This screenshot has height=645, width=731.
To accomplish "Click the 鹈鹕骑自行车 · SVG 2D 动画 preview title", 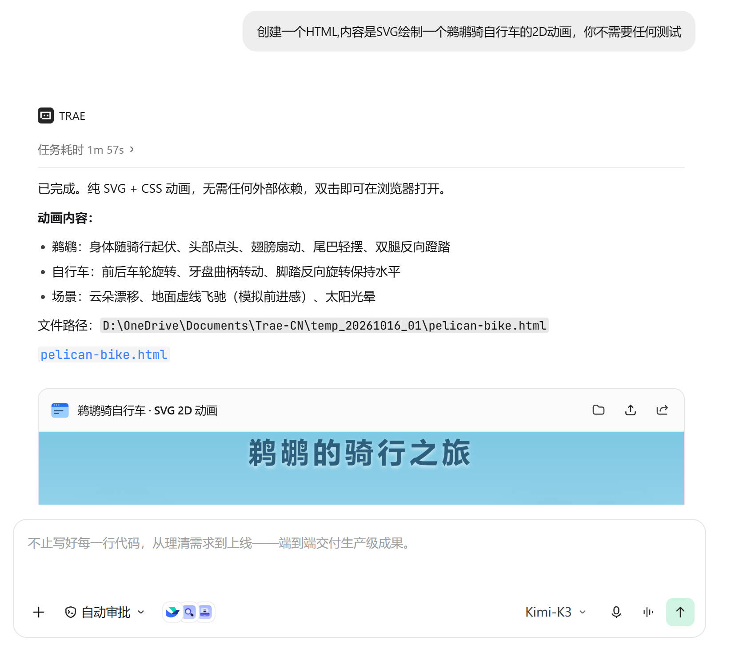I will pyautogui.click(x=148, y=410).
